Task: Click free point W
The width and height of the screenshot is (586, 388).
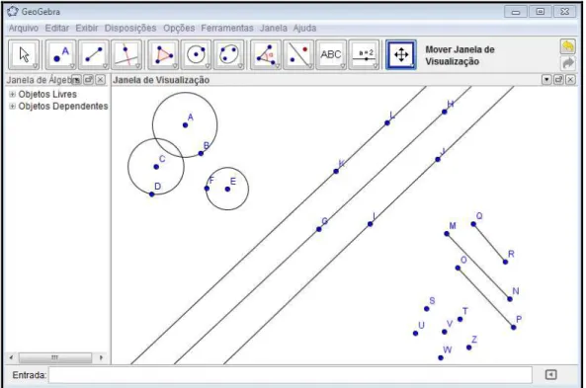Action: pos(441,357)
